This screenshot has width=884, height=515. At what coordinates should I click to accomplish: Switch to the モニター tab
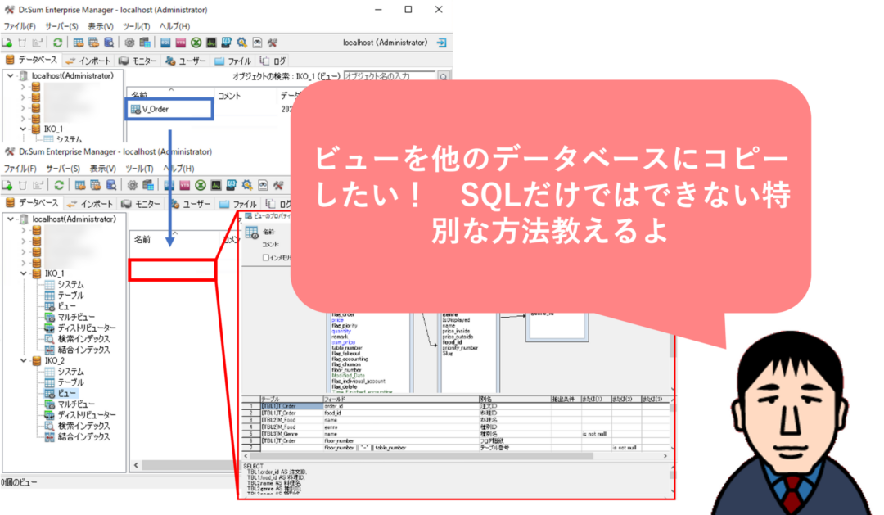tap(145, 59)
